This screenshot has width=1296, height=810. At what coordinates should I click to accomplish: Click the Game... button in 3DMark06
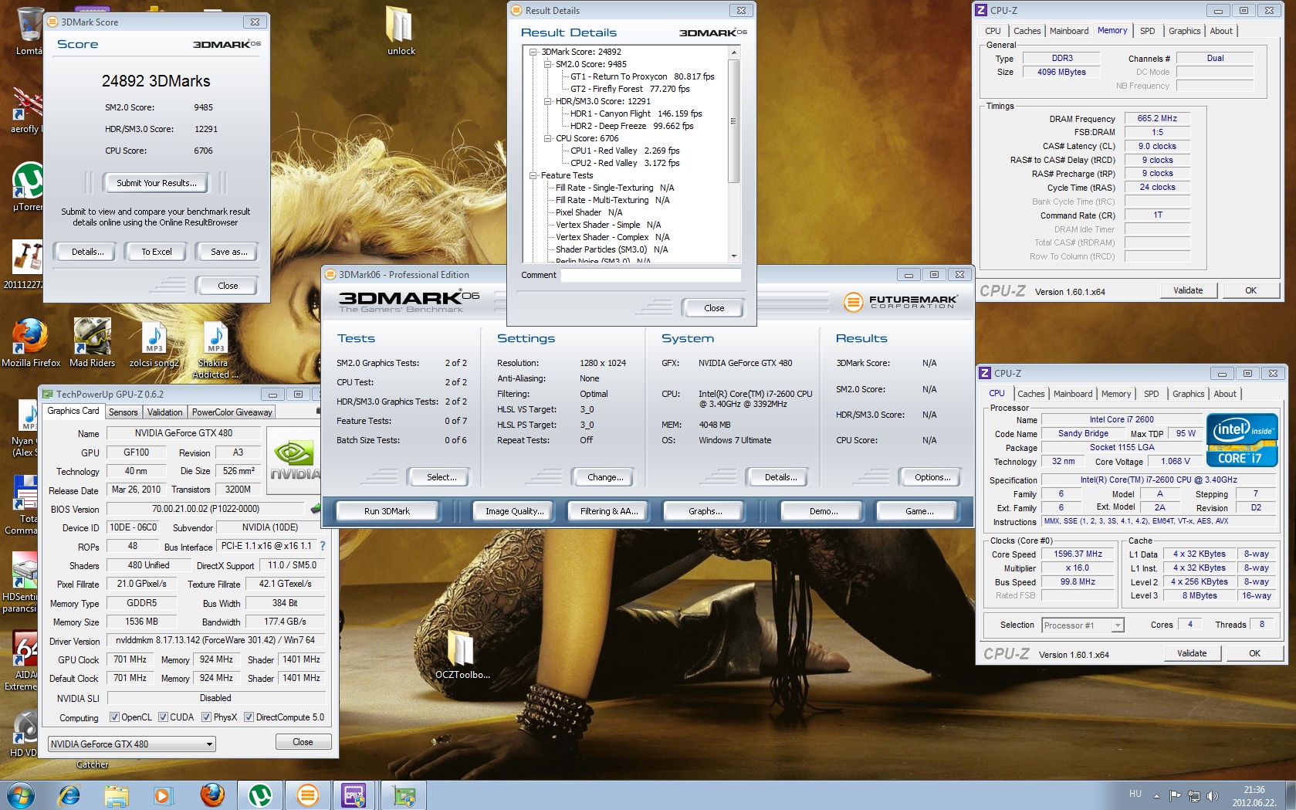(919, 511)
